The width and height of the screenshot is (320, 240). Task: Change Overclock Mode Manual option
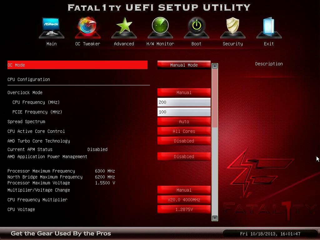(x=184, y=92)
